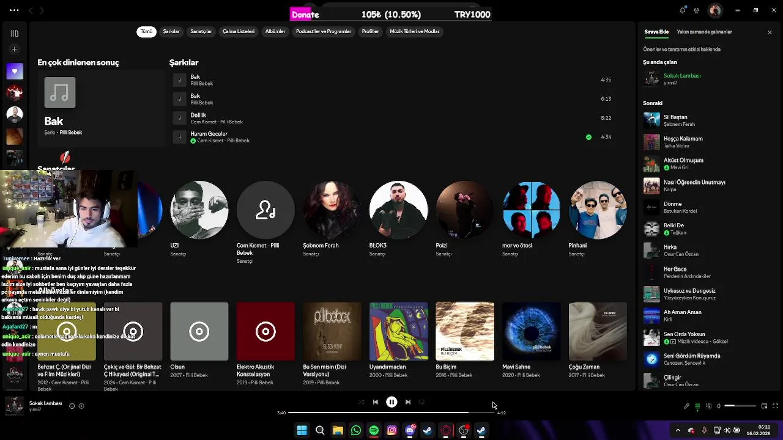Open Liked Songs purple heart playlist
The height and width of the screenshot is (440, 783).
(15, 71)
